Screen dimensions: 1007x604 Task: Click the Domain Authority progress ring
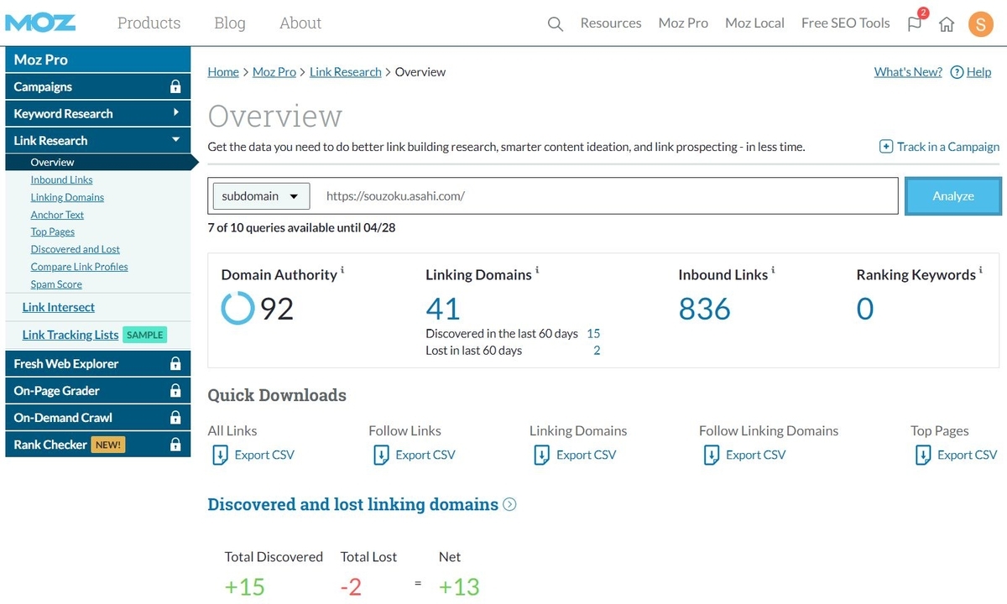point(237,309)
